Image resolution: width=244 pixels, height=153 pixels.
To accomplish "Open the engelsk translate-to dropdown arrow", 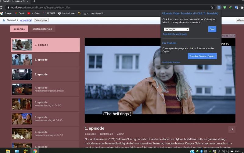I will point(30,20).
